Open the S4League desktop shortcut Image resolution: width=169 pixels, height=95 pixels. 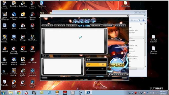[23, 38]
